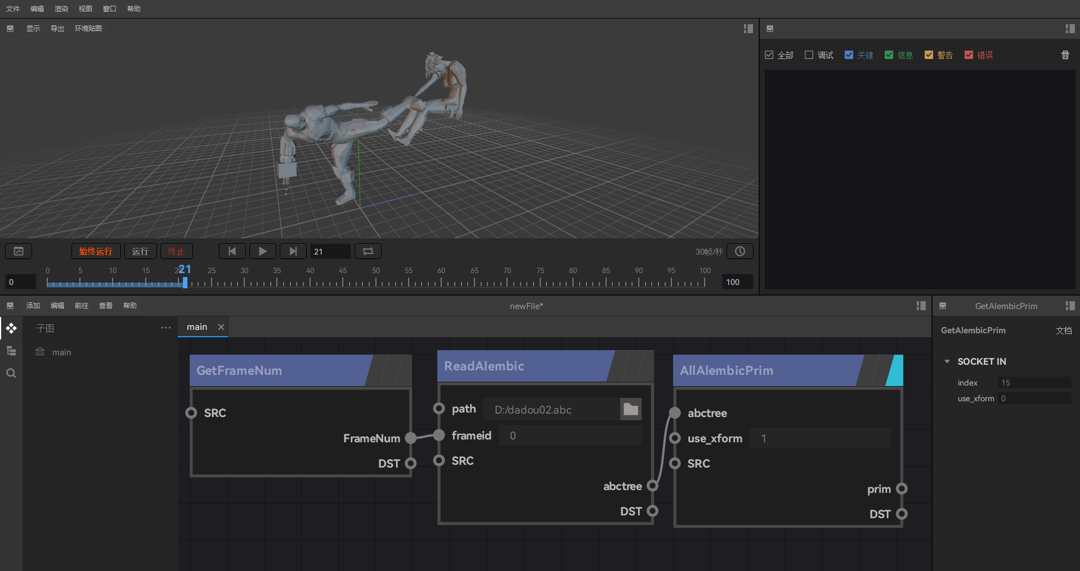The width and height of the screenshot is (1080, 571).
Task: Click the timeline playhead at frame 21
Action: point(185,282)
